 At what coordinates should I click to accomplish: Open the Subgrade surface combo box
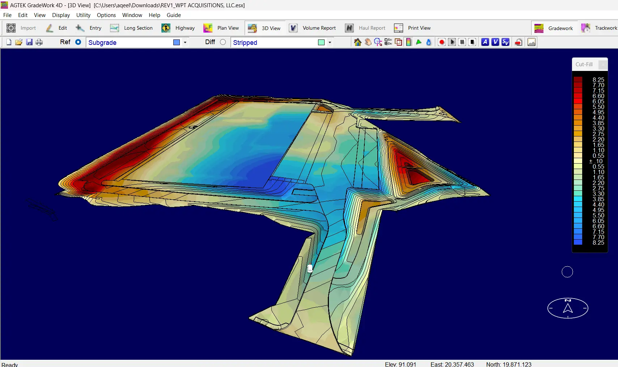pos(130,42)
